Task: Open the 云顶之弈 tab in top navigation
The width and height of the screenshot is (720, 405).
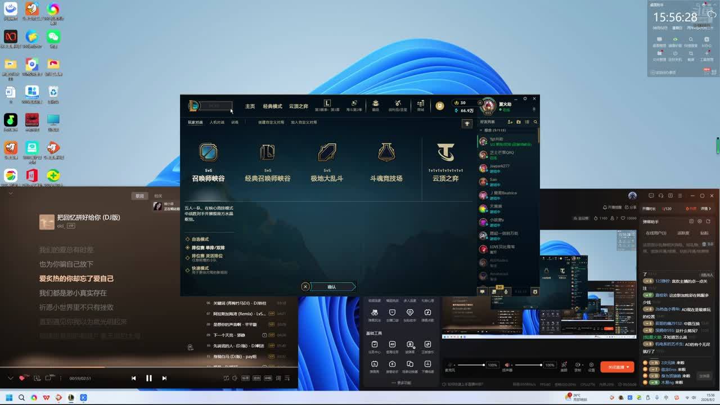Action: click(x=299, y=106)
